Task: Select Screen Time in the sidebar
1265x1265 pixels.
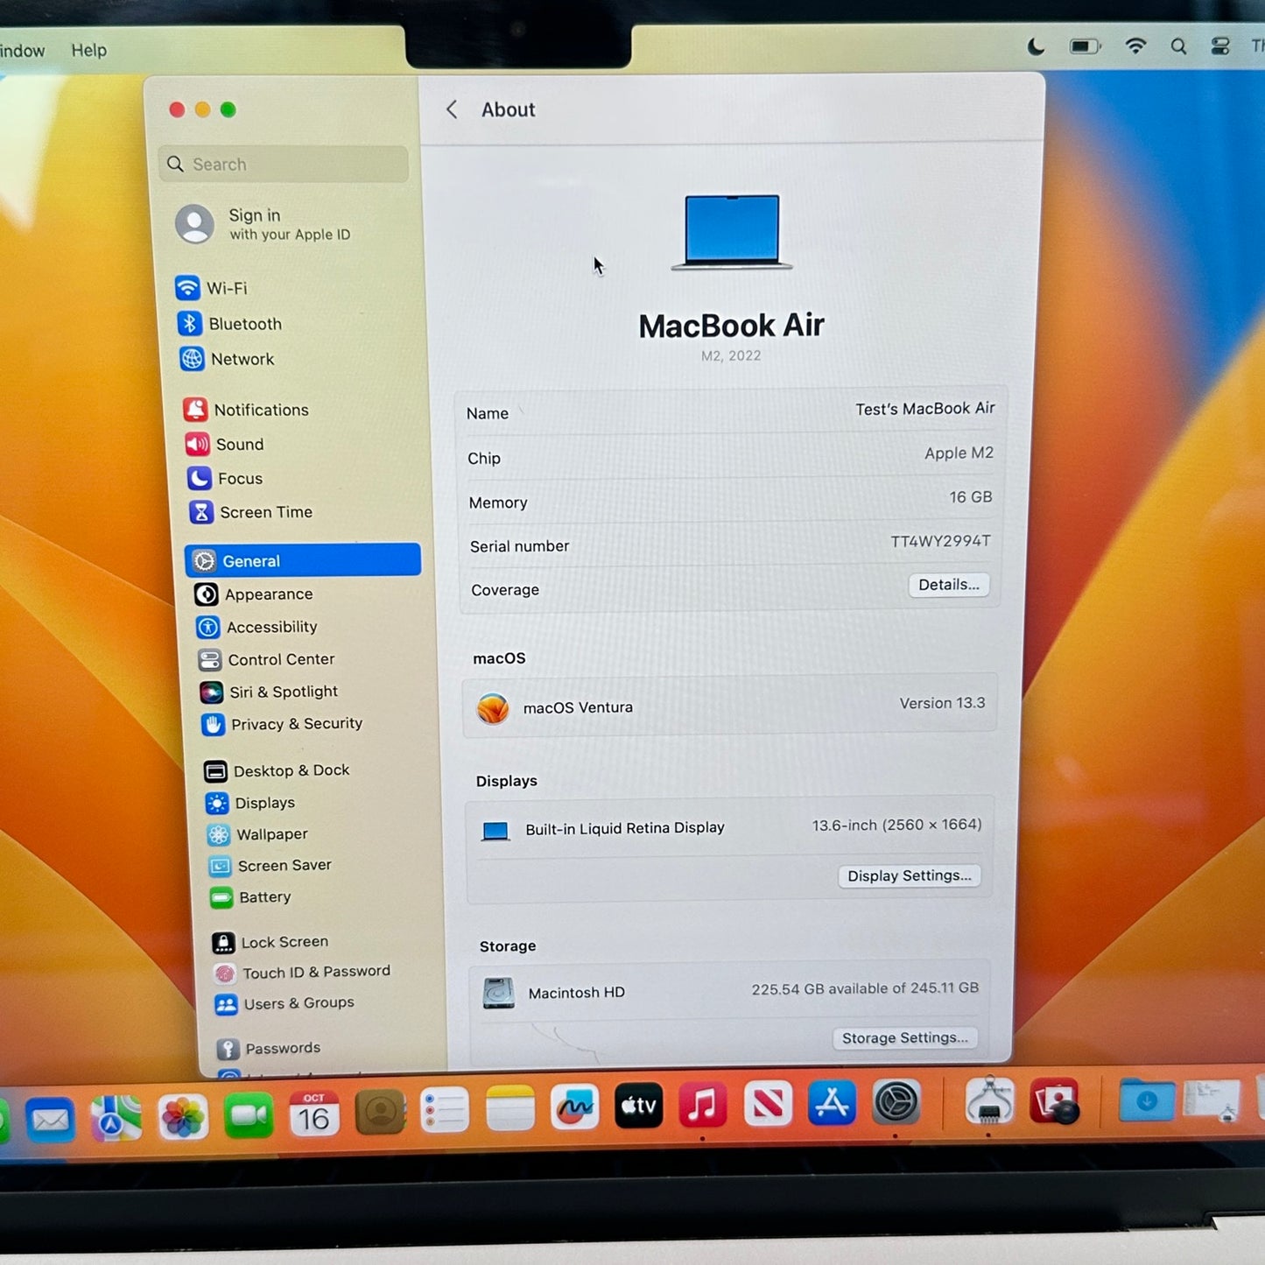Action: [x=265, y=512]
